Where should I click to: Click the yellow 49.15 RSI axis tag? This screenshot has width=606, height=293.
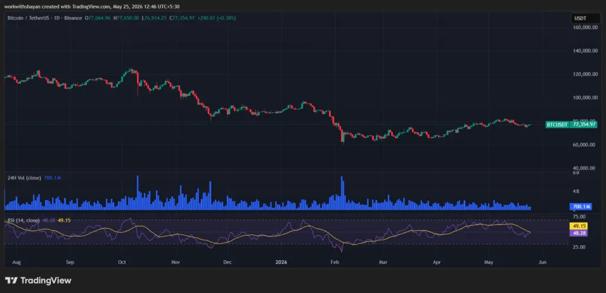(578, 226)
